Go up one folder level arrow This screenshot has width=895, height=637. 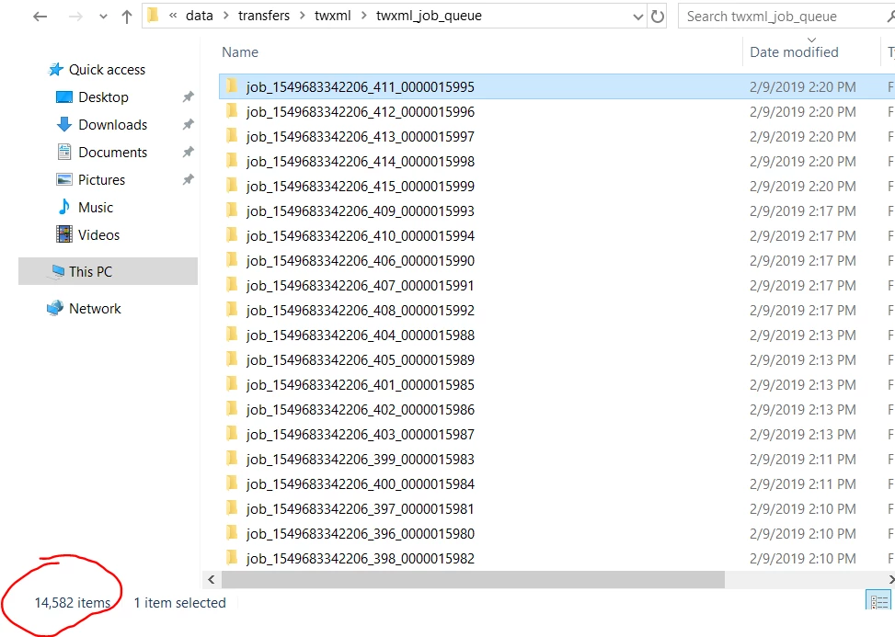click(127, 17)
